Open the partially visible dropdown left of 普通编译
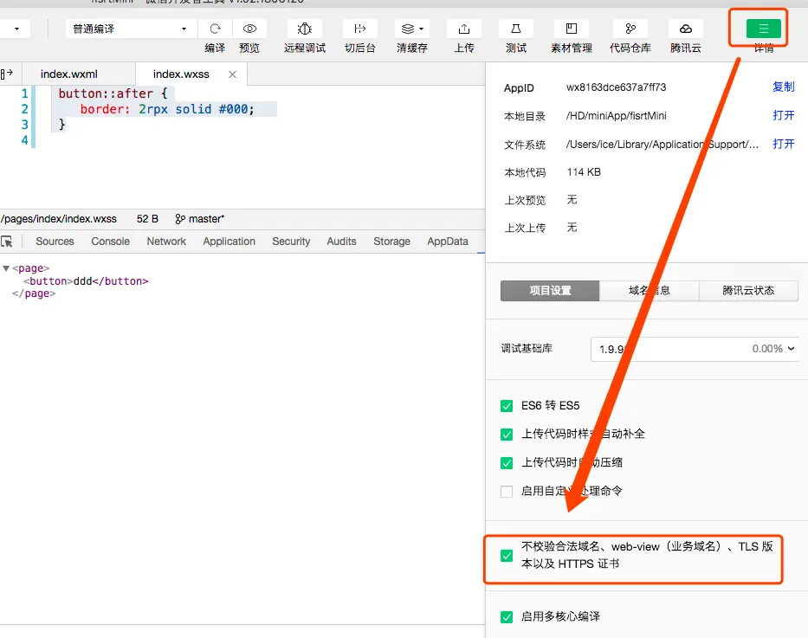This screenshot has width=808, height=638. click(15, 29)
